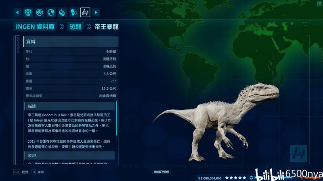Click the 高度 row label
Screen dimensions: 323x181
point(29,74)
